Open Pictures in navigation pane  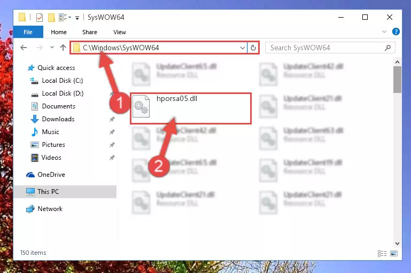[x=53, y=145]
